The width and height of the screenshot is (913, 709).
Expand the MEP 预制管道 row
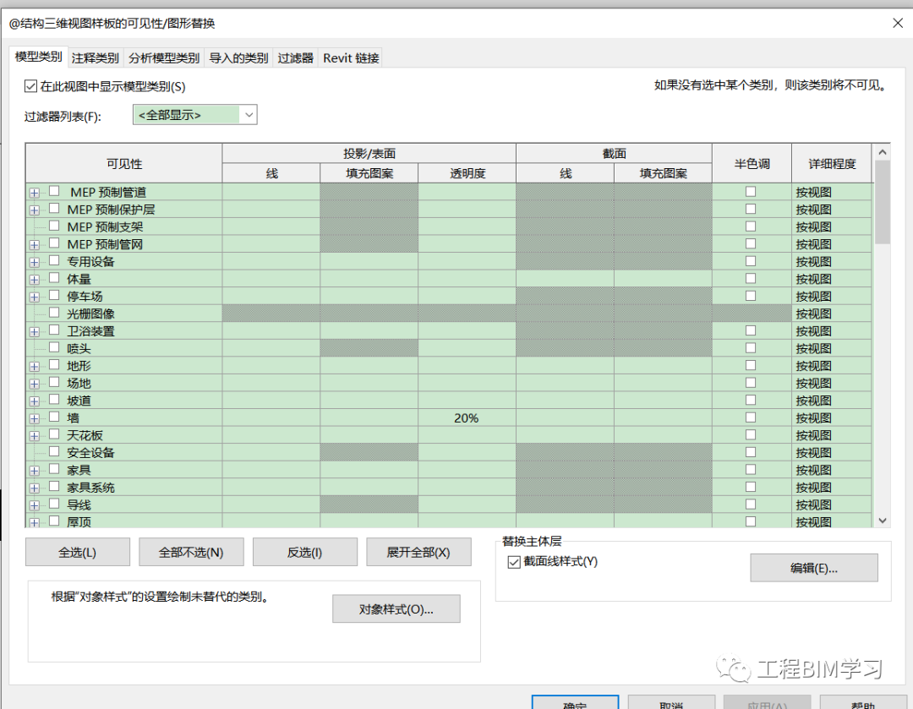tap(35, 193)
